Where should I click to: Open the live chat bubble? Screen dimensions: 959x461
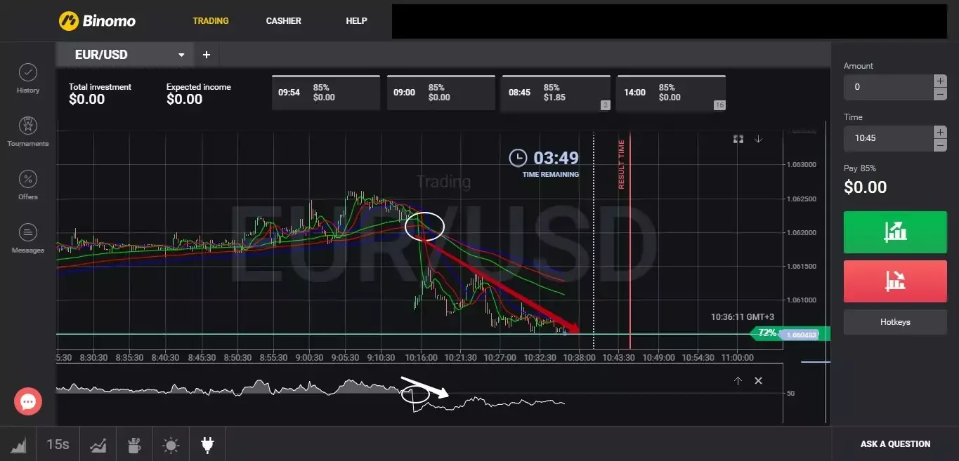tap(28, 402)
